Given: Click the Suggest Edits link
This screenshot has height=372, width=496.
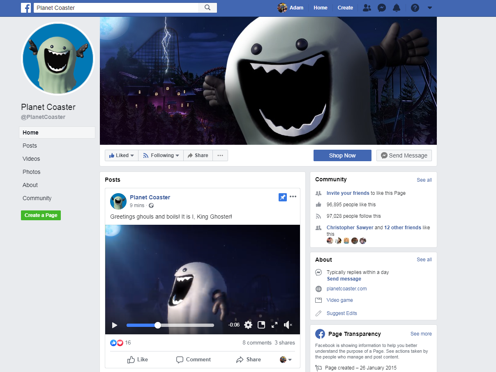Looking at the screenshot, I should (342, 313).
